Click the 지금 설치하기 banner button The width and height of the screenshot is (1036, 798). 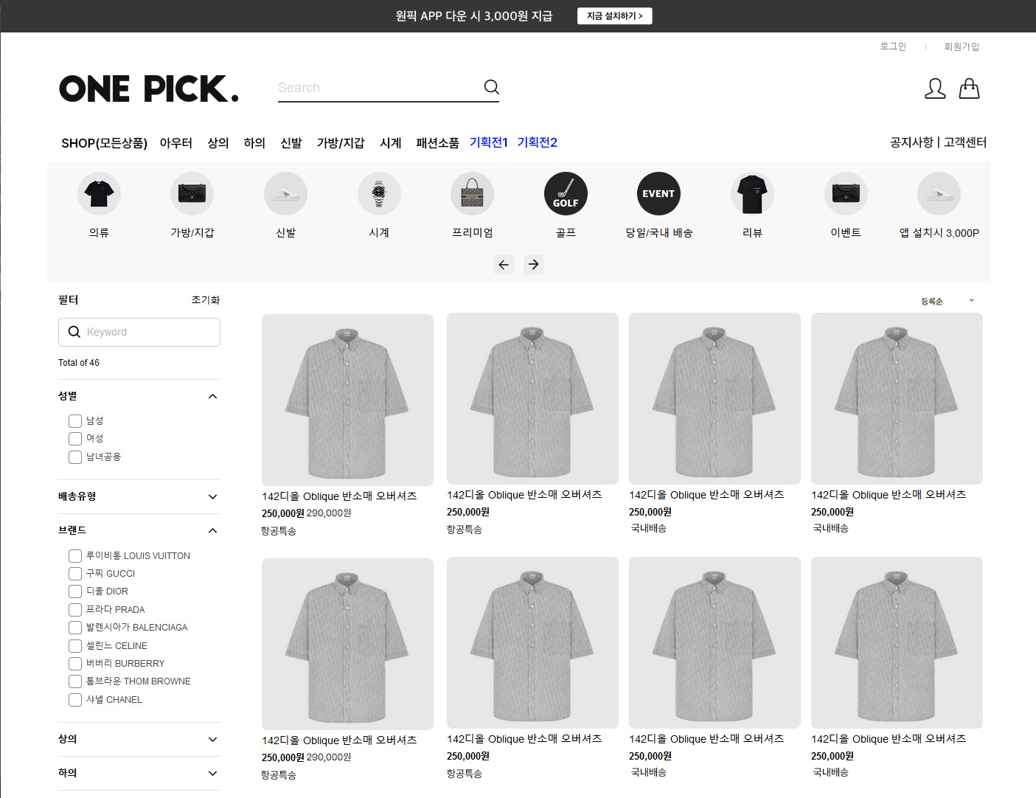(x=615, y=16)
